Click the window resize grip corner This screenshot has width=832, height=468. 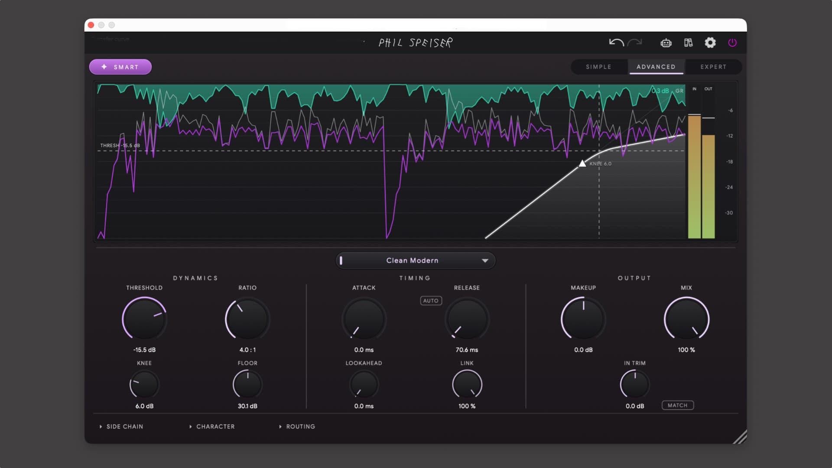[740, 437]
